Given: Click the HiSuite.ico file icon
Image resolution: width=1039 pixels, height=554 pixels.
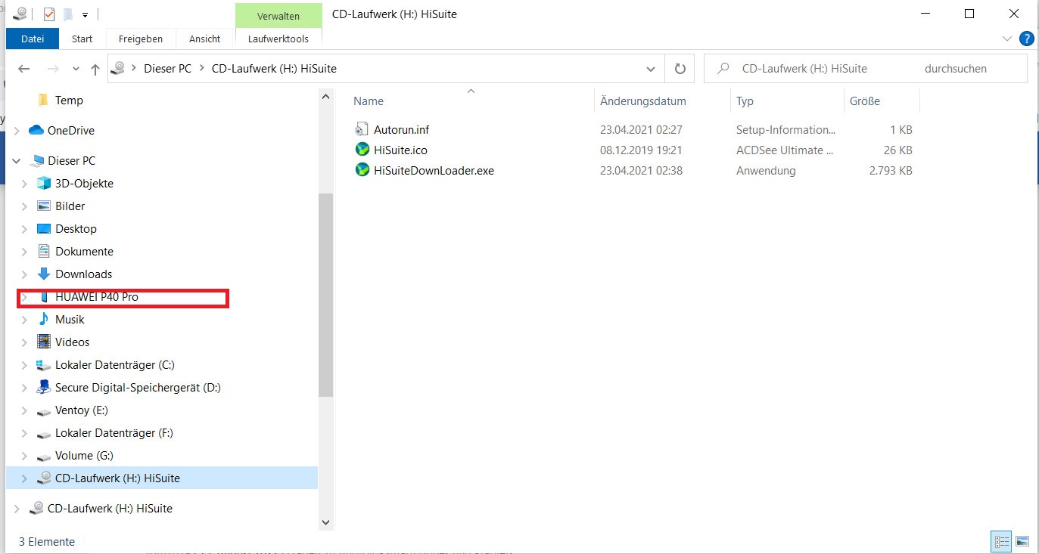Looking at the screenshot, I should point(362,150).
